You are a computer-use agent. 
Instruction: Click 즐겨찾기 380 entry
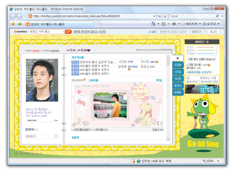click(193, 68)
